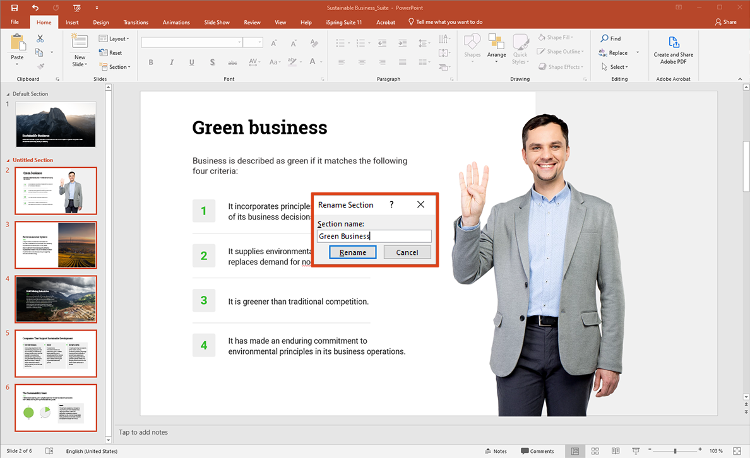Switch to the Animations ribbon tab

[176, 22]
